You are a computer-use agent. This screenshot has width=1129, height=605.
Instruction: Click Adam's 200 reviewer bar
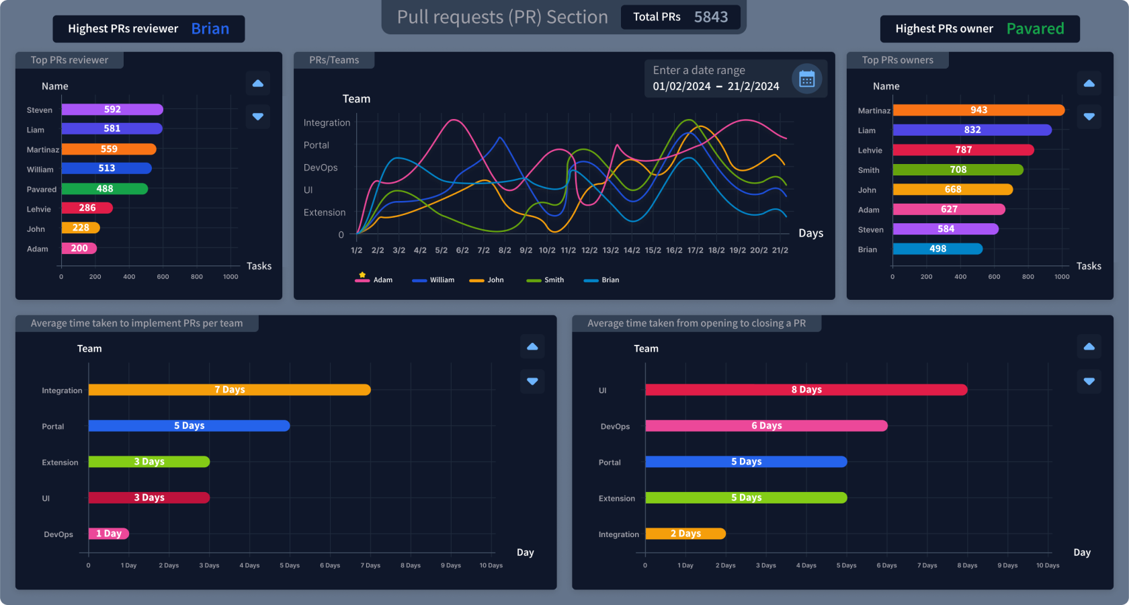tap(79, 248)
